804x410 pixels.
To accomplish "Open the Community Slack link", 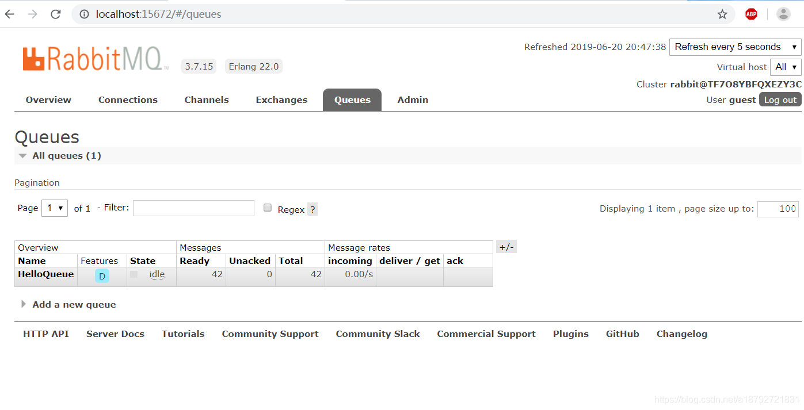I will pyautogui.click(x=378, y=334).
